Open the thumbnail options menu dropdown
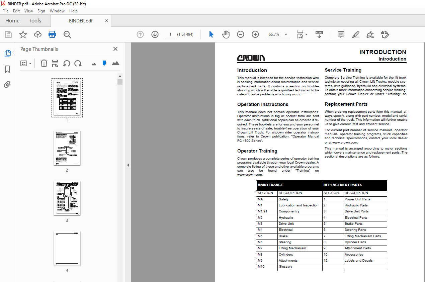 coord(26,63)
